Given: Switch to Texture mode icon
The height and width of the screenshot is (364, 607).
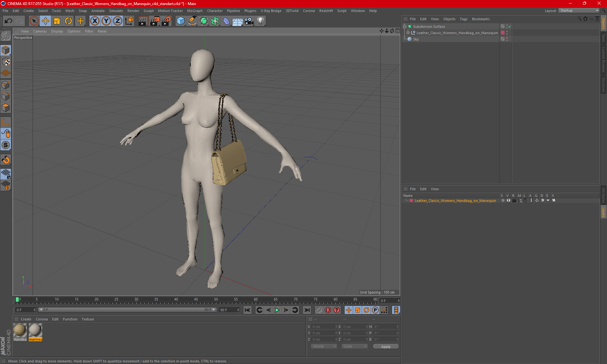Looking at the screenshot, I should tap(6, 62).
